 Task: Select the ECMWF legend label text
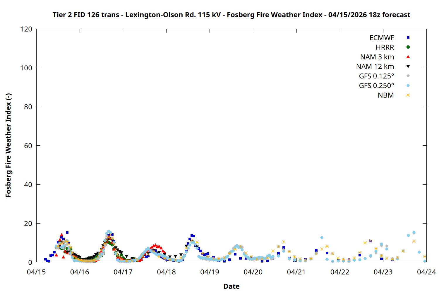click(x=382, y=38)
